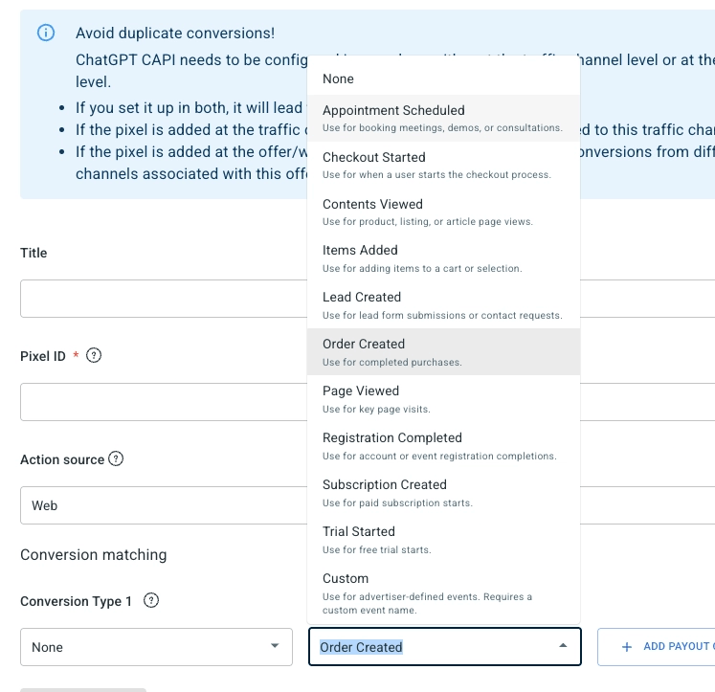Choose Appointment Scheduled event option

(444, 118)
